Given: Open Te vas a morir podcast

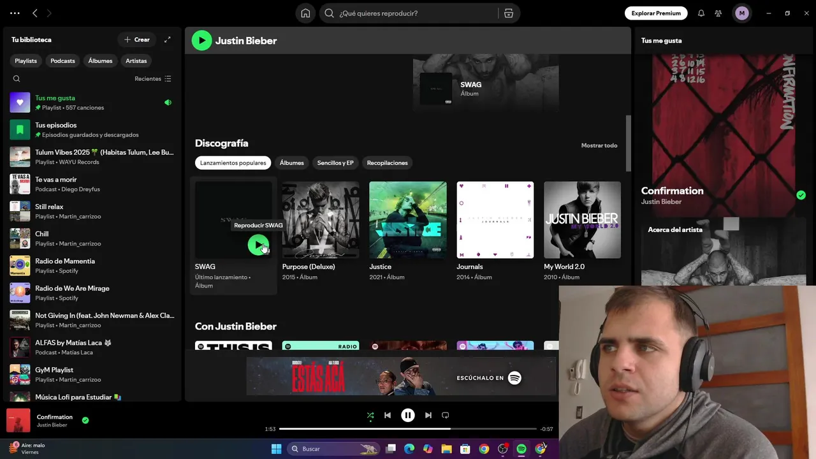Looking at the screenshot, I should click(x=92, y=184).
